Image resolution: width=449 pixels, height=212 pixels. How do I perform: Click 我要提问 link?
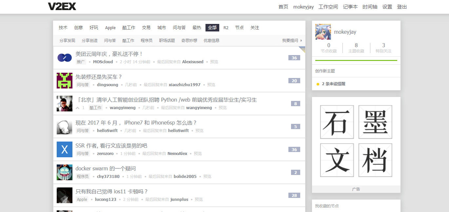(x=290, y=41)
